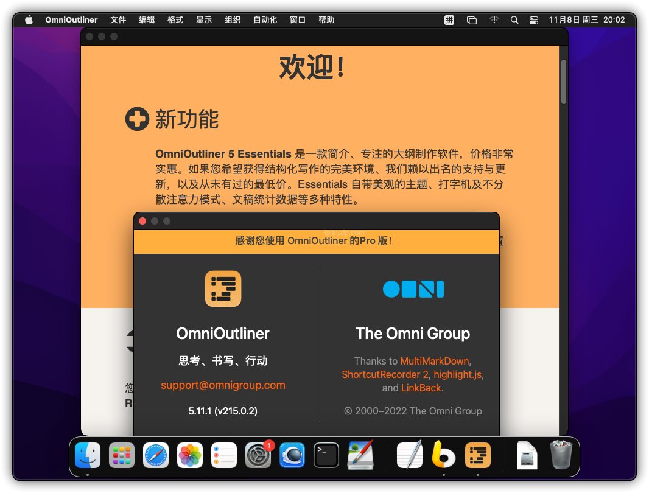Viewport: 649px width, 493px height.
Task: Open Reminders from the Dock
Action: click(x=224, y=455)
